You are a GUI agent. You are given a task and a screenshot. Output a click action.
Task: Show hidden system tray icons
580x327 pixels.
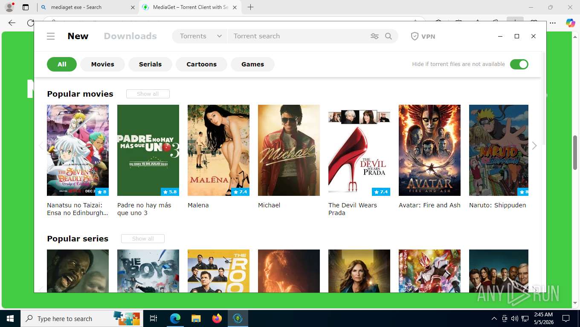pos(494,318)
